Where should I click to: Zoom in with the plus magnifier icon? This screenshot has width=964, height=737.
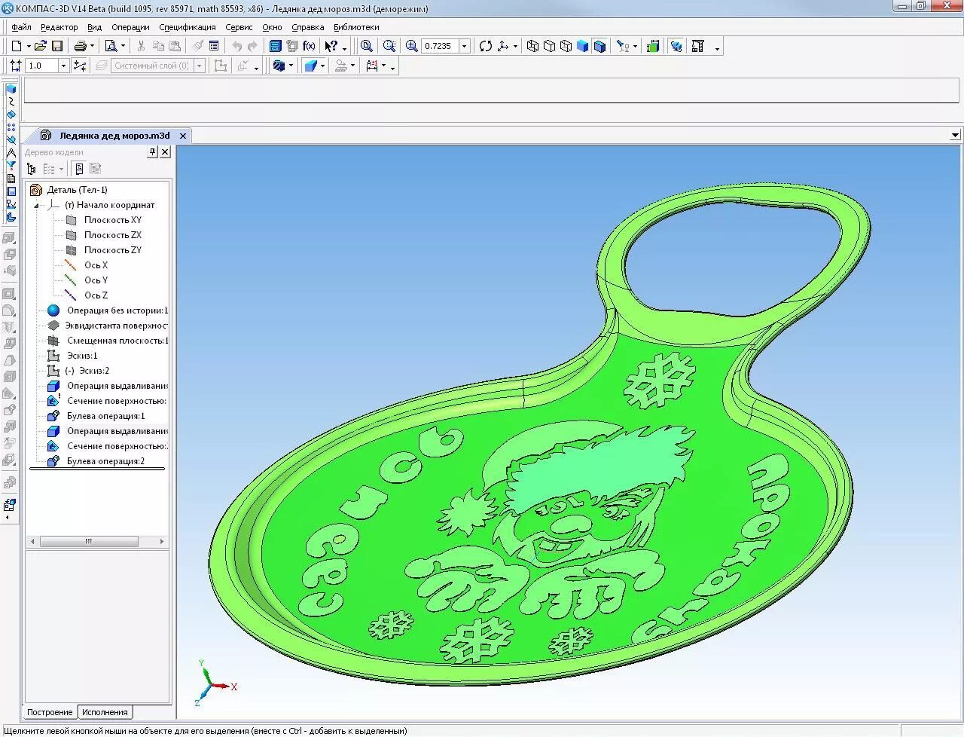pyautogui.click(x=412, y=46)
